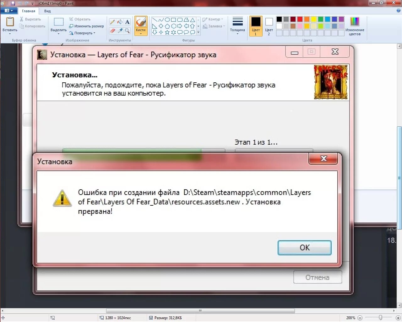This screenshot has width=402, height=322.
Task: Click the Отмена button in installer
Action: point(318,277)
